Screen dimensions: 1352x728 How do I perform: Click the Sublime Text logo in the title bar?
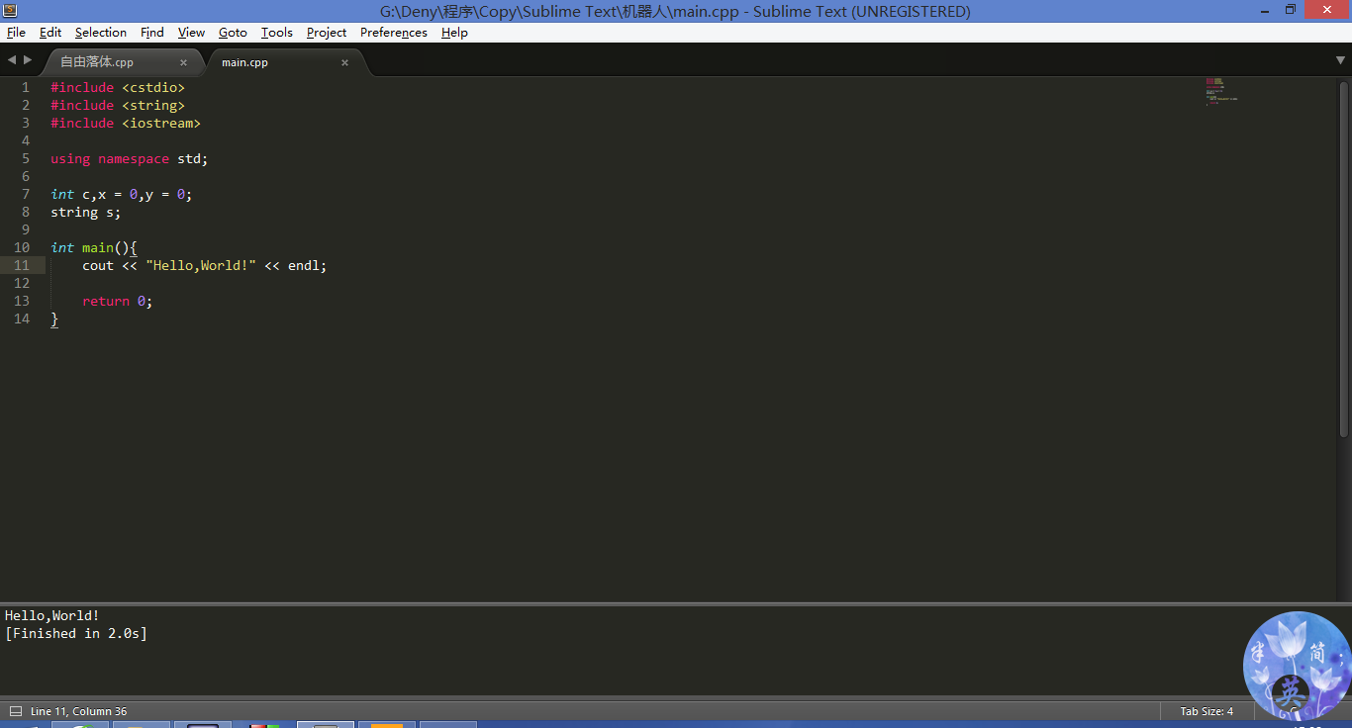tap(10, 10)
